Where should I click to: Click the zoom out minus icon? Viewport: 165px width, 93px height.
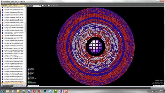pos(152,88)
